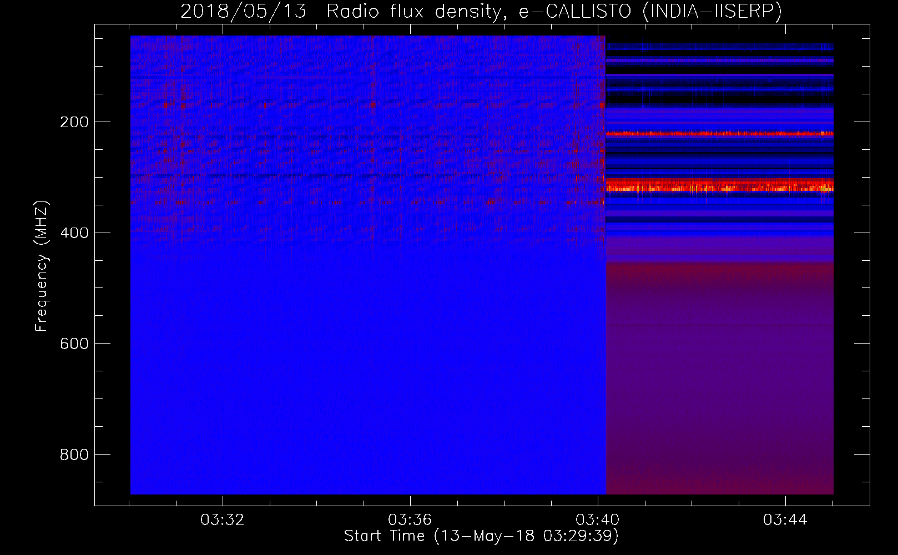Click the 400 frequency tick label
Viewport: 898px width, 555px height.
click(x=74, y=233)
